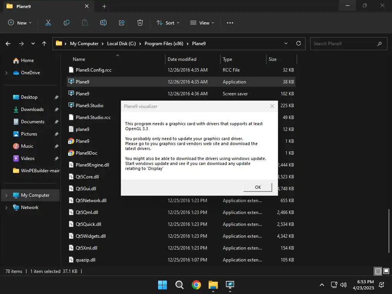Open the Windows Start menu
392x294 pixels.
pos(162,285)
